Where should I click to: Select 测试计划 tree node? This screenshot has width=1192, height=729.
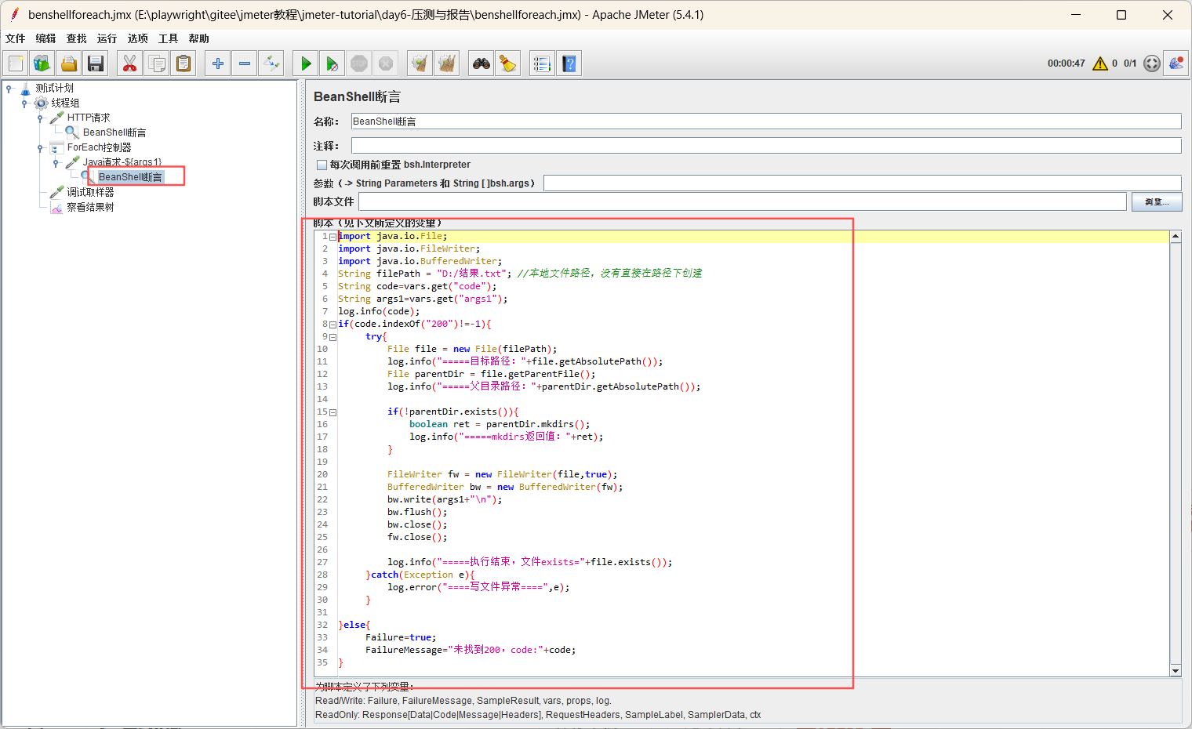(x=54, y=88)
